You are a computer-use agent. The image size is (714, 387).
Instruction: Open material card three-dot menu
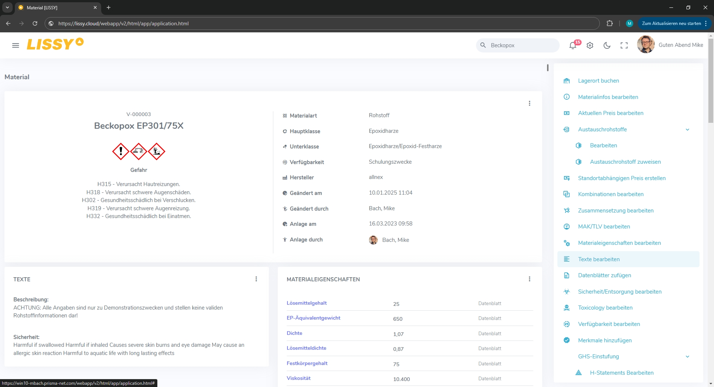(530, 103)
